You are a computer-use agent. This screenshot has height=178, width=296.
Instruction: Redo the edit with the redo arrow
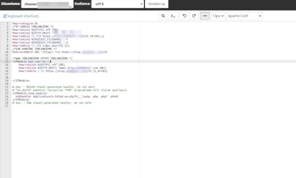pos(194,16)
